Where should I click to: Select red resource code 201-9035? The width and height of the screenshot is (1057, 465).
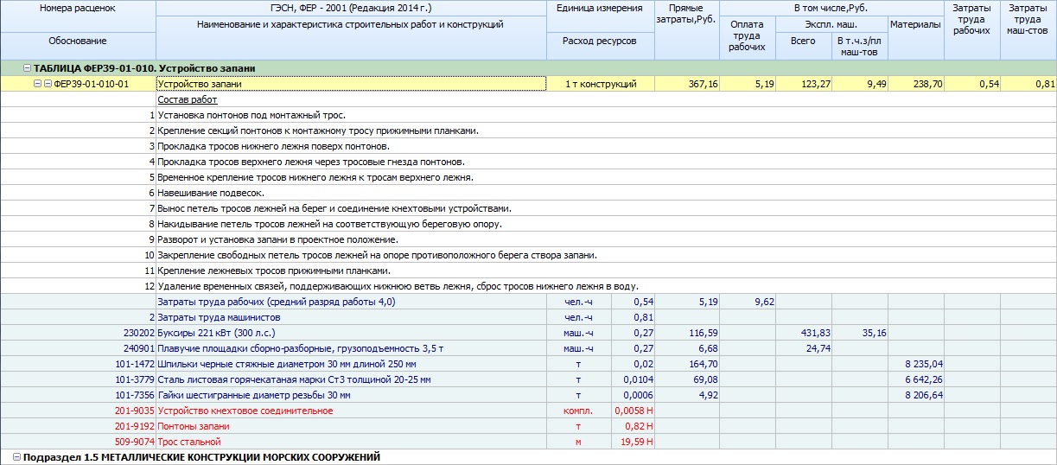(x=134, y=411)
